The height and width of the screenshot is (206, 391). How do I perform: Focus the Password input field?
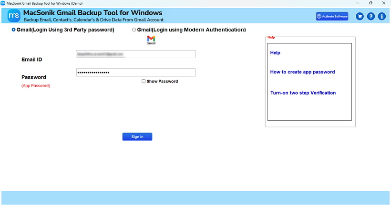pos(136,72)
